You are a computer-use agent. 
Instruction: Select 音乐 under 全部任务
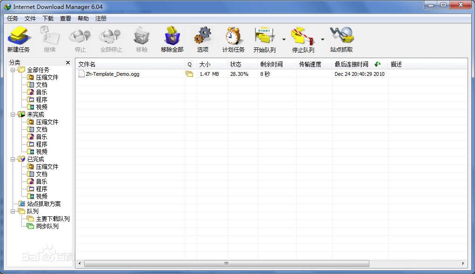[41, 93]
